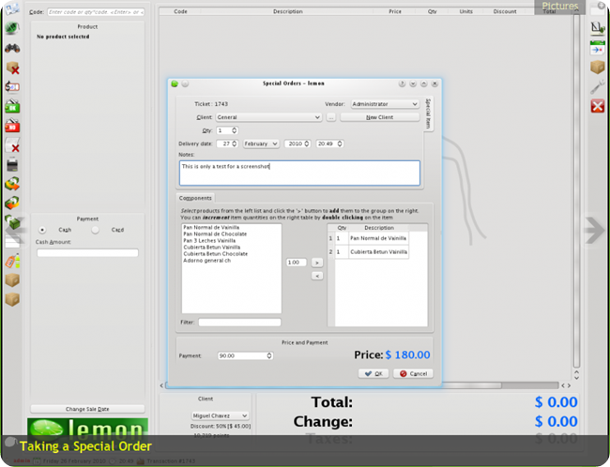
Task: Open the Miguel Chavez client dropdown
Action: [220, 415]
